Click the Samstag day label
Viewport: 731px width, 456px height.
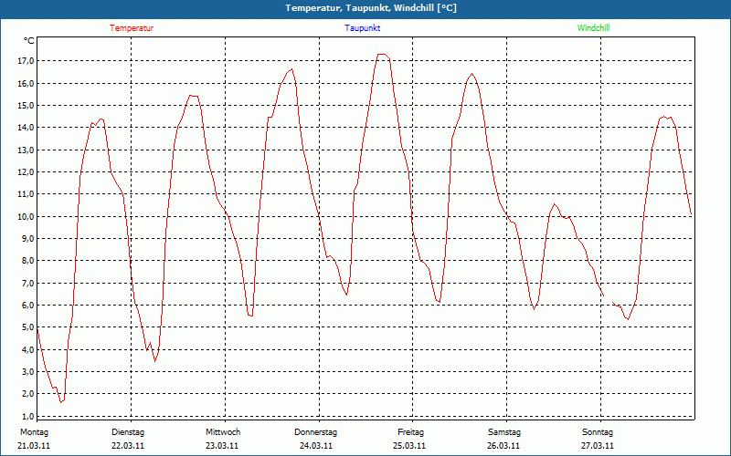pos(504,432)
